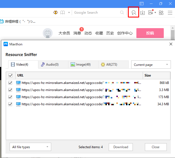Viewport: 175px width, 158px height.
Task: Click the 173 MB size cell
Action: 163,97
